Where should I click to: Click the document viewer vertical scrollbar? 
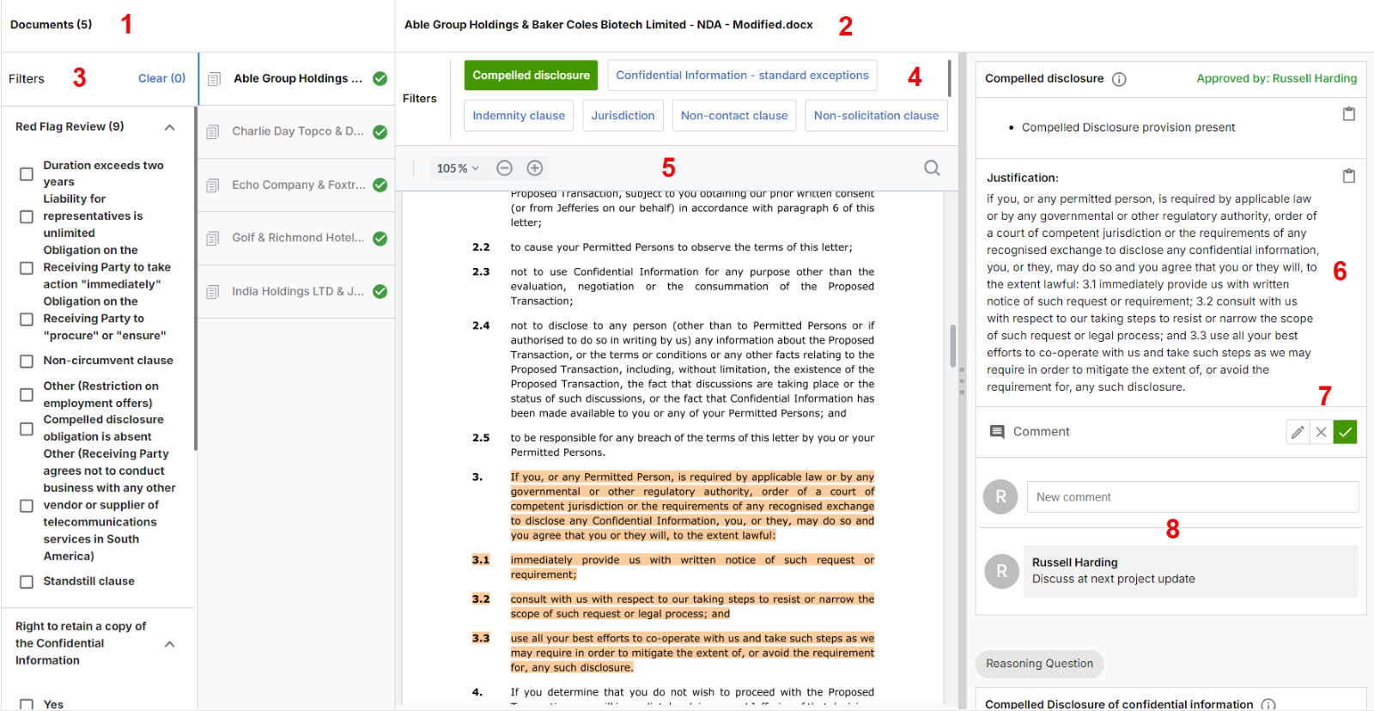tap(952, 346)
